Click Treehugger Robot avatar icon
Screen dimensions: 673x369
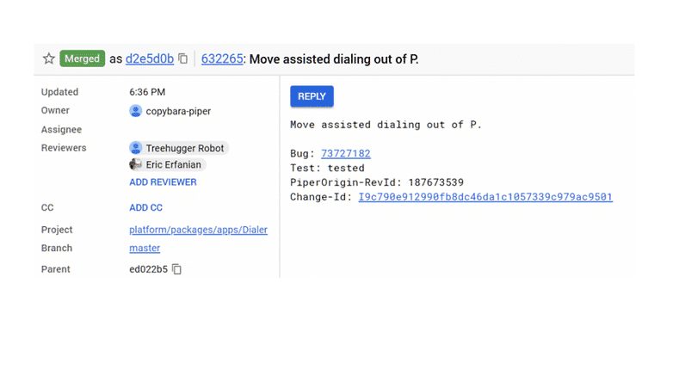pos(136,148)
